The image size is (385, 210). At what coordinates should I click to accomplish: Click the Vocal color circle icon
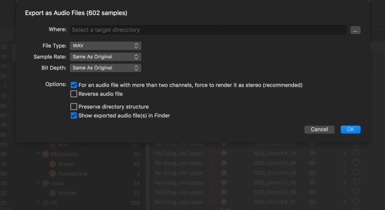(45, 183)
